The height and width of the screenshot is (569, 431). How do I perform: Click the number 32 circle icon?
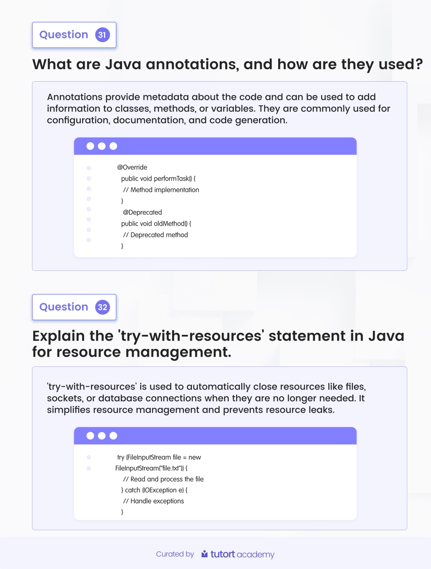[102, 307]
